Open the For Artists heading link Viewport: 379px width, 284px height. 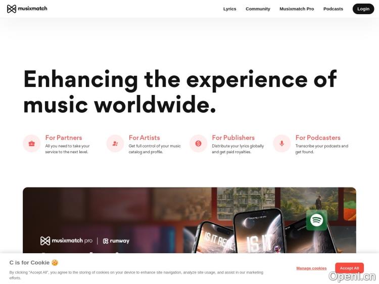145,137
